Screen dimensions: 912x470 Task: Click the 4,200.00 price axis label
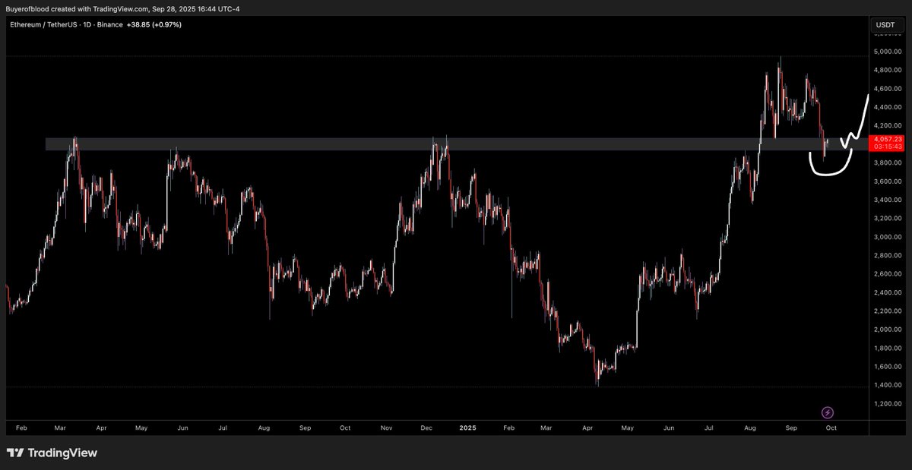(888, 126)
